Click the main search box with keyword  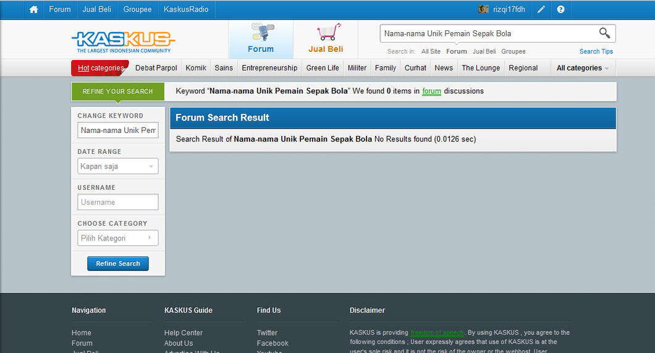tap(489, 33)
